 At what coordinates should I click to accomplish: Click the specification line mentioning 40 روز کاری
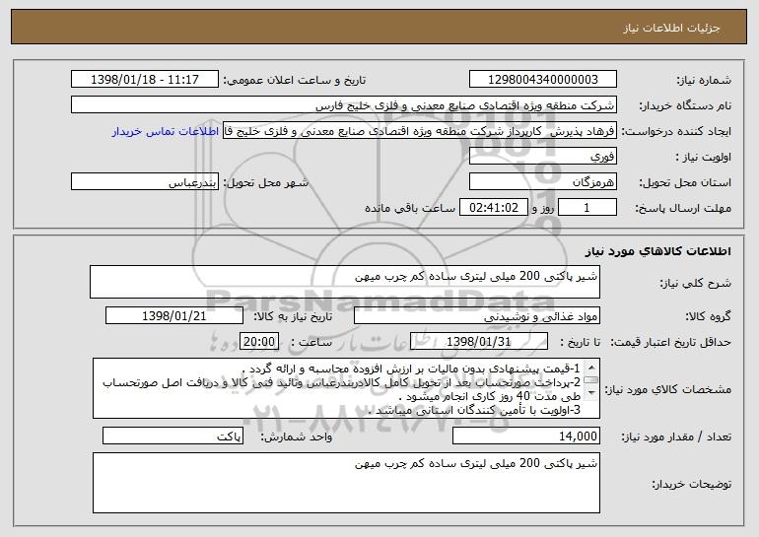[489, 397]
